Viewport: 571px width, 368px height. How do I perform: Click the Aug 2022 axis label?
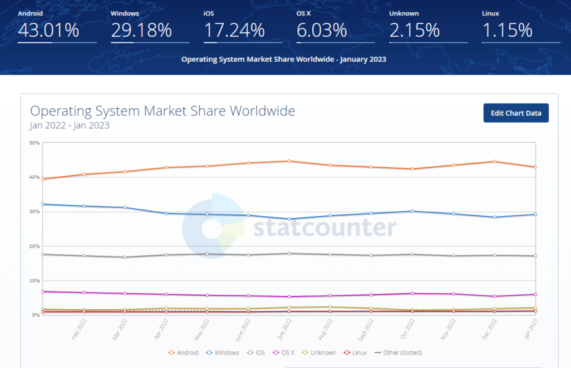325,329
